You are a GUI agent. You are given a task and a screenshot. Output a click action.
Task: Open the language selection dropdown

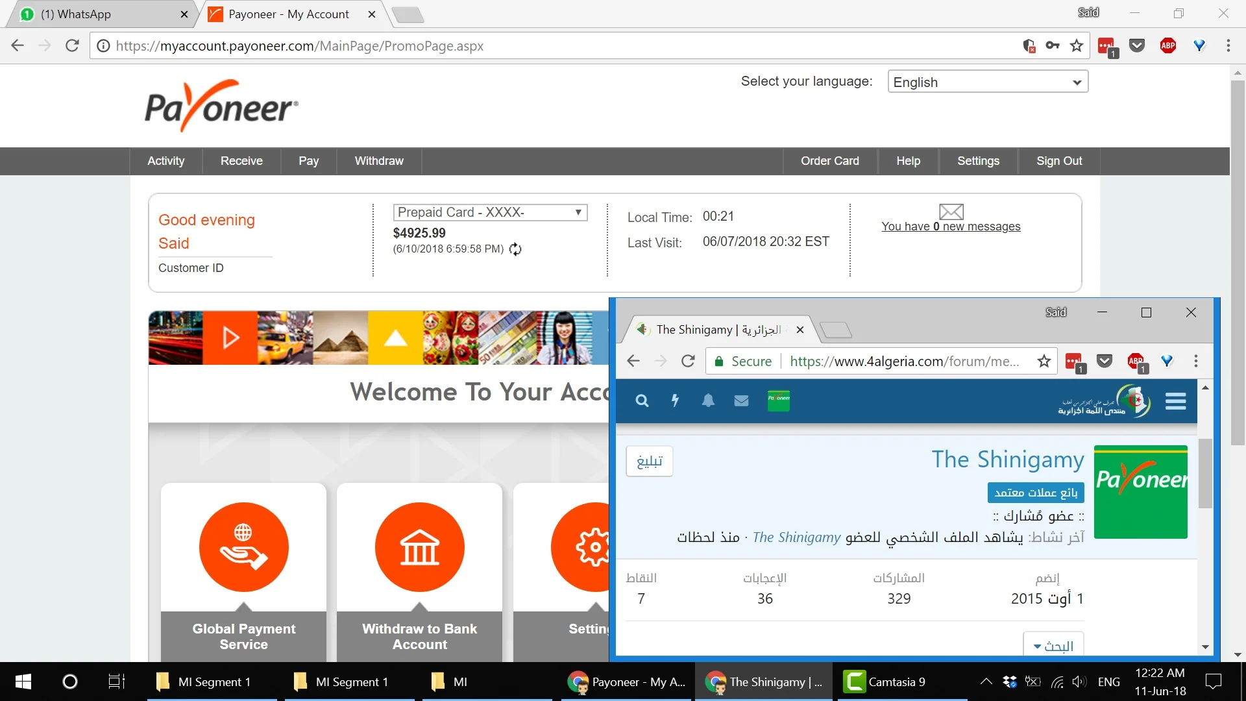987,82
